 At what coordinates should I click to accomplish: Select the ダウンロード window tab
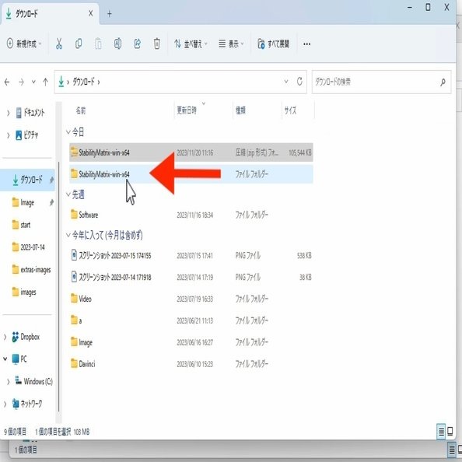click(x=50, y=13)
